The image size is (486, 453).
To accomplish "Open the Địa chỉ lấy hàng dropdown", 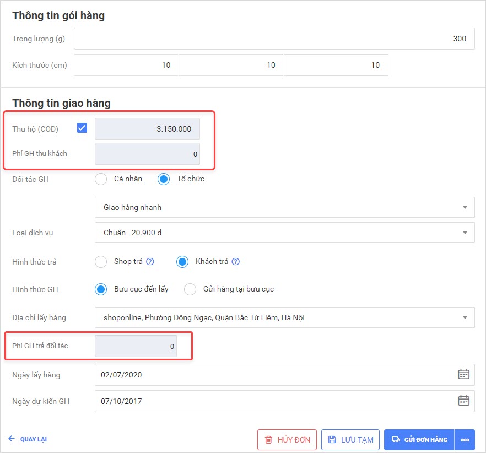I will click(x=284, y=317).
